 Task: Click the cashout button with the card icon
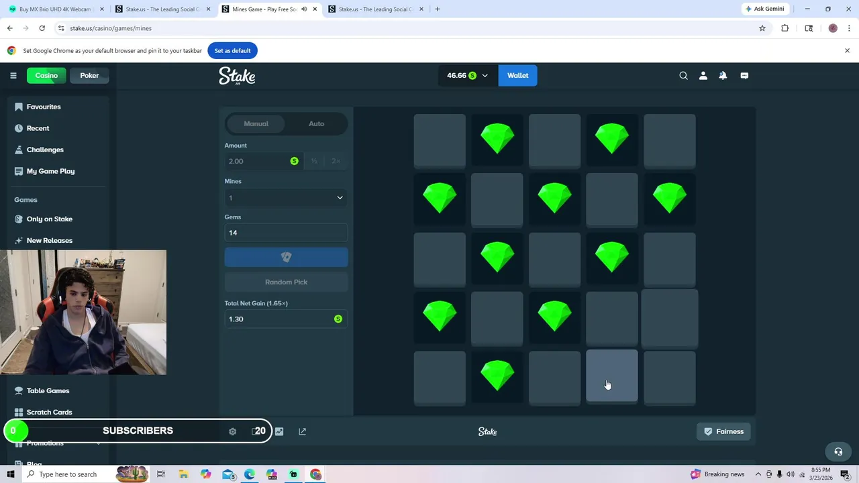(286, 257)
